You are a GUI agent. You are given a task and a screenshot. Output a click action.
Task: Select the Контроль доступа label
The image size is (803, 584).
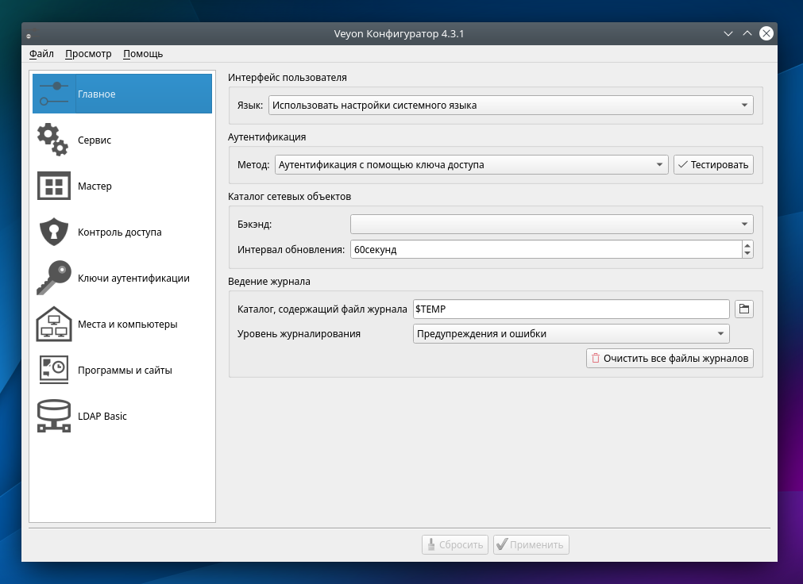pos(119,232)
